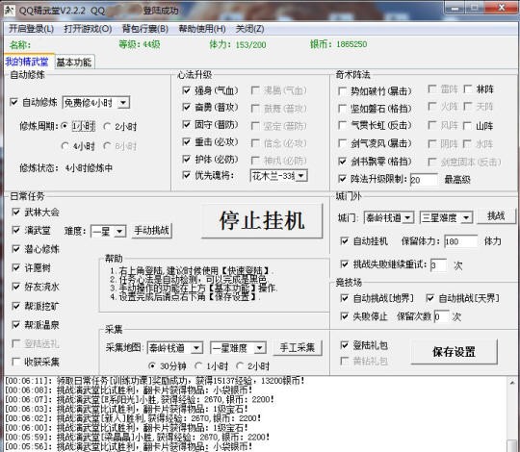This screenshot has height=452, width=520.
Task: Toggle the 自动挂机 checkbox
Action: click(x=344, y=240)
